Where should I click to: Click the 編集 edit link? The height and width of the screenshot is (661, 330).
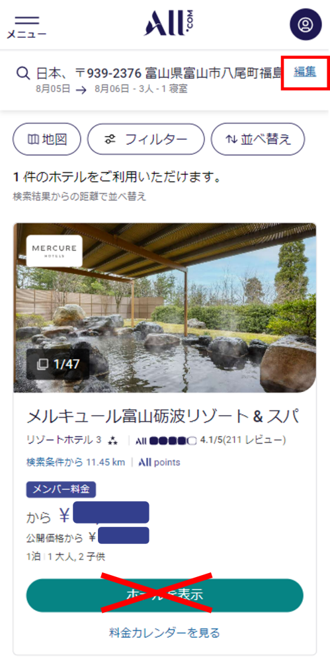(305, 72)
